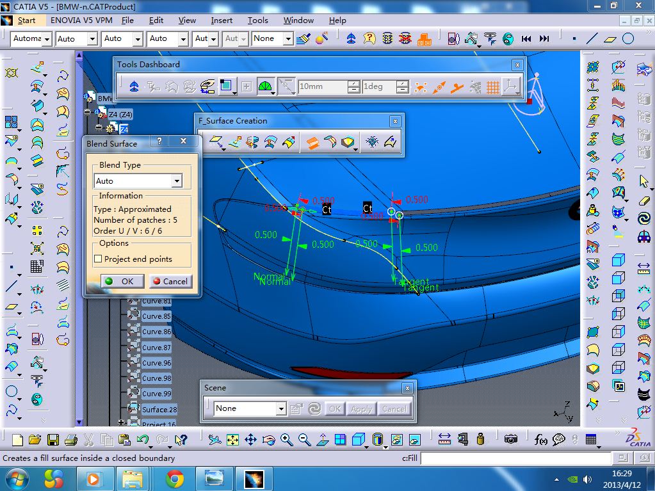Open Chrome from the Windows taskbar
The image size is (655, 491).
(x=175, y=478)
